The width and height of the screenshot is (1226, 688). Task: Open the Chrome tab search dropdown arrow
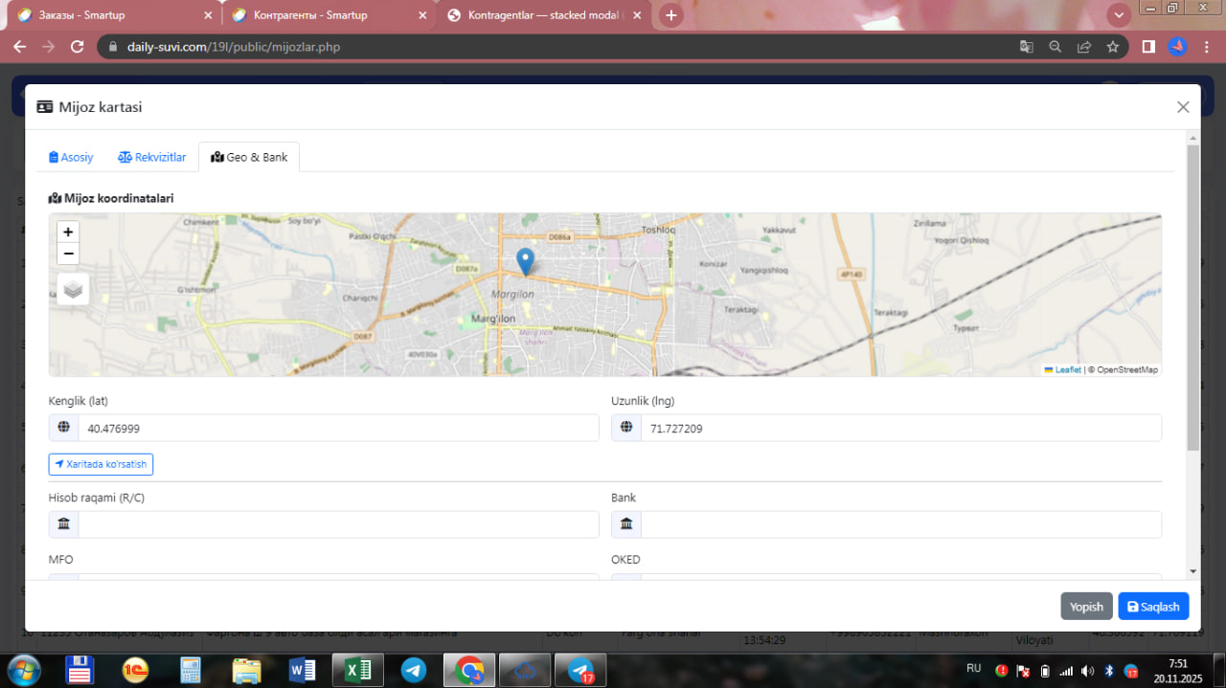click(x=1118, y=15)
